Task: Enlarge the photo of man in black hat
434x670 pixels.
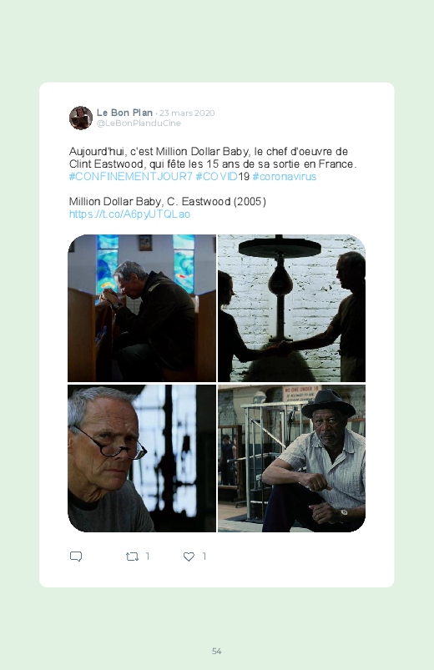Action: point(291,459)
